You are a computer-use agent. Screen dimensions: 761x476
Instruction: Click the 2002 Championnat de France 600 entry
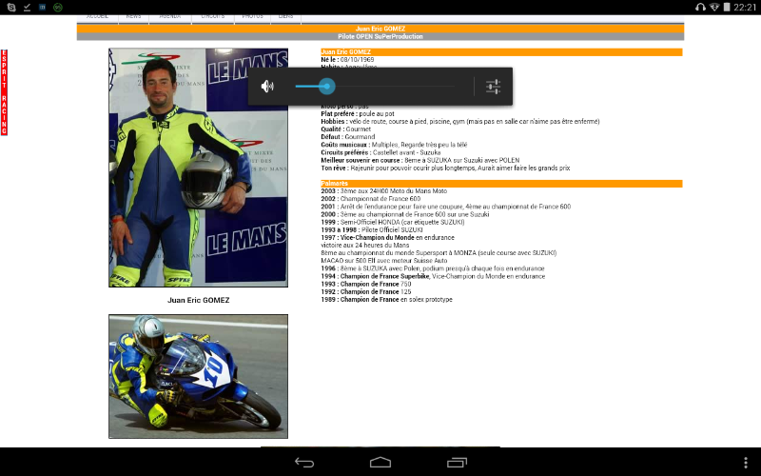click(370, 199)
